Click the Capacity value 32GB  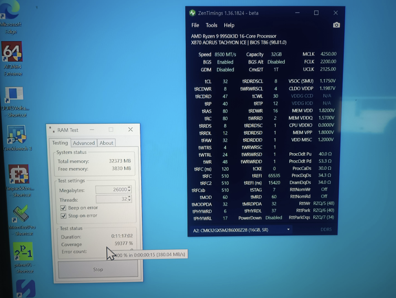click(276, 54)
